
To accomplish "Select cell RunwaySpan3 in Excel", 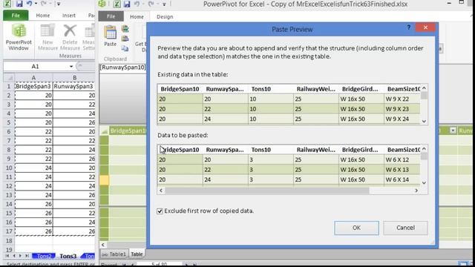I will click(x=74, y=86).
